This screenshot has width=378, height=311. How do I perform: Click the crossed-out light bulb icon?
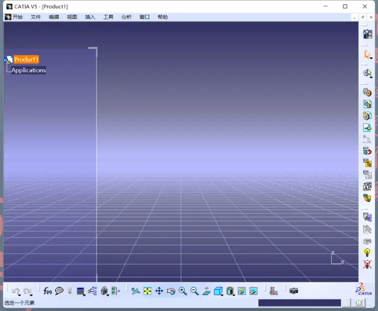[x=367, y=264]
